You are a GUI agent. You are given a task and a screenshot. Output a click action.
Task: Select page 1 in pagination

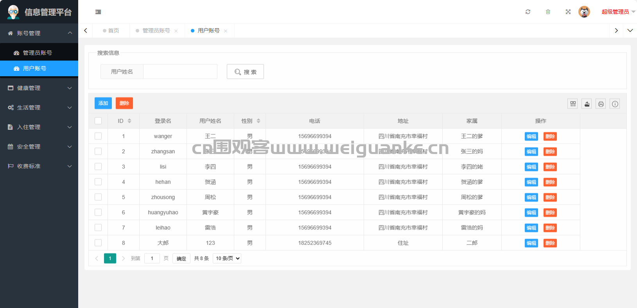(110, 258)
